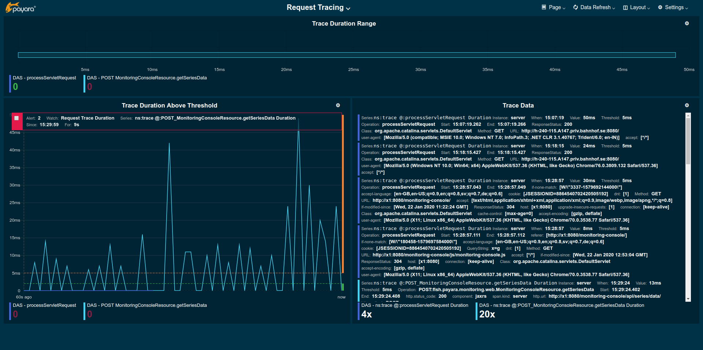
Task: Click the Data Refresh circular arrow icon
Action: click(576, 7)
